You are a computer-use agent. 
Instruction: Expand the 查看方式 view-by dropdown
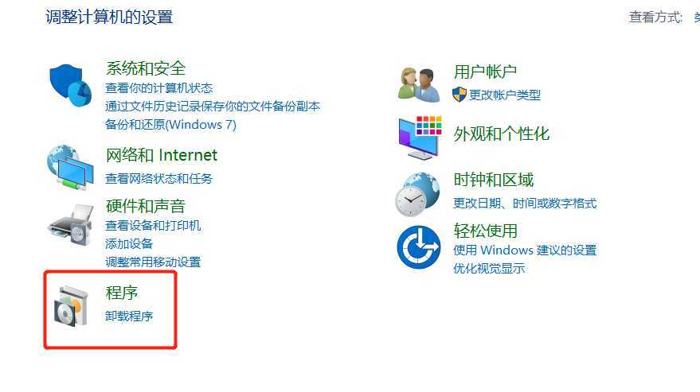pos(697,17)
